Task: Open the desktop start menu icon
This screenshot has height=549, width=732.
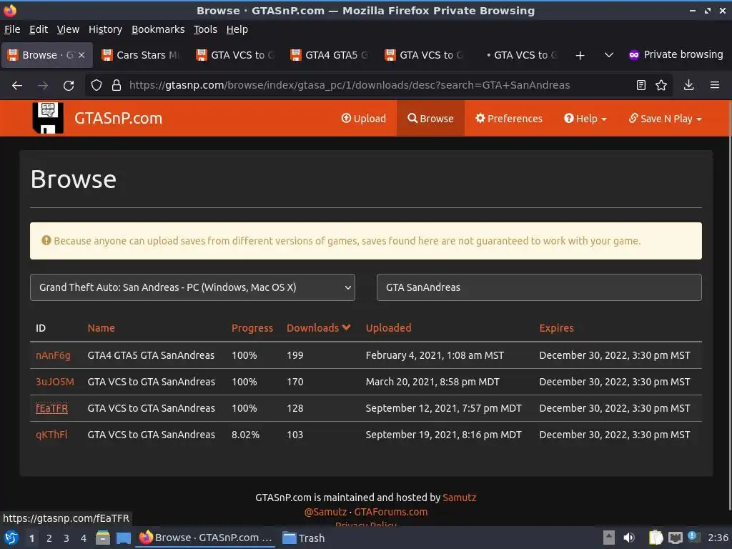Action: click(x=11, y=538)
